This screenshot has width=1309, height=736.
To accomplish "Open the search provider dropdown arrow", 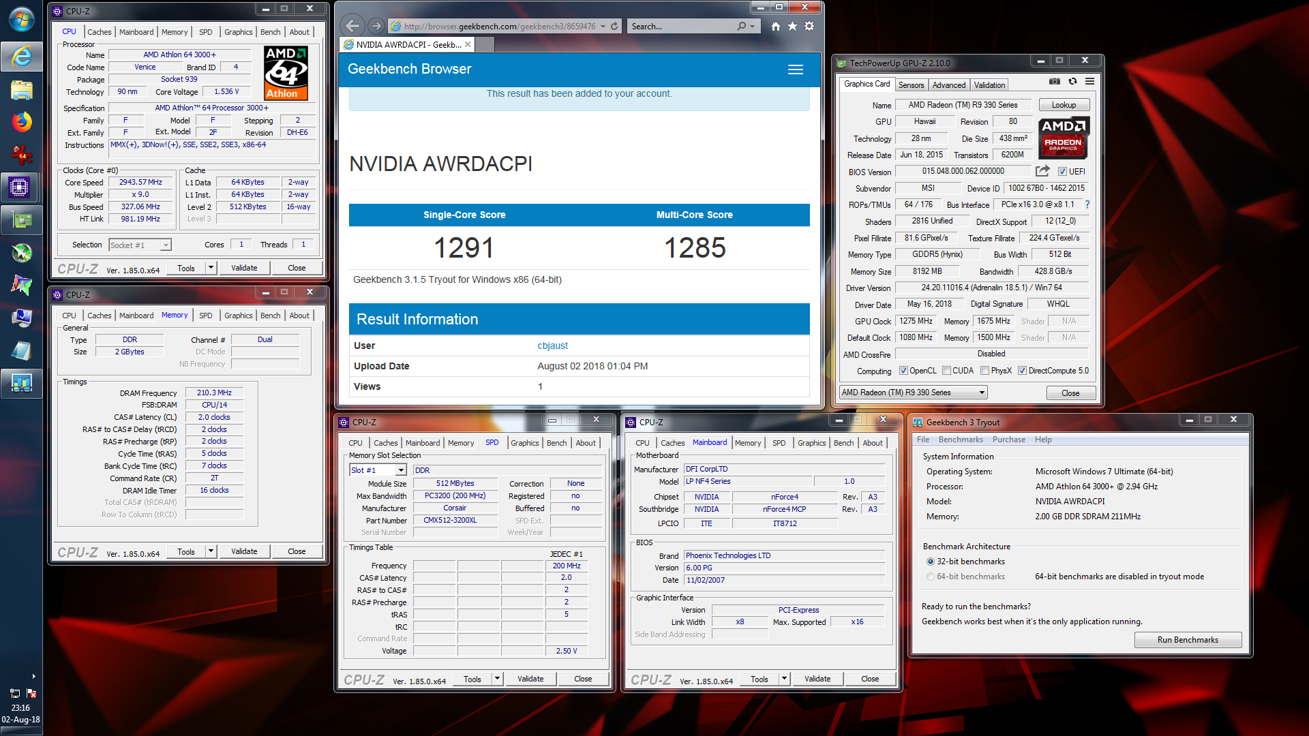I will (x=752, y=27).
